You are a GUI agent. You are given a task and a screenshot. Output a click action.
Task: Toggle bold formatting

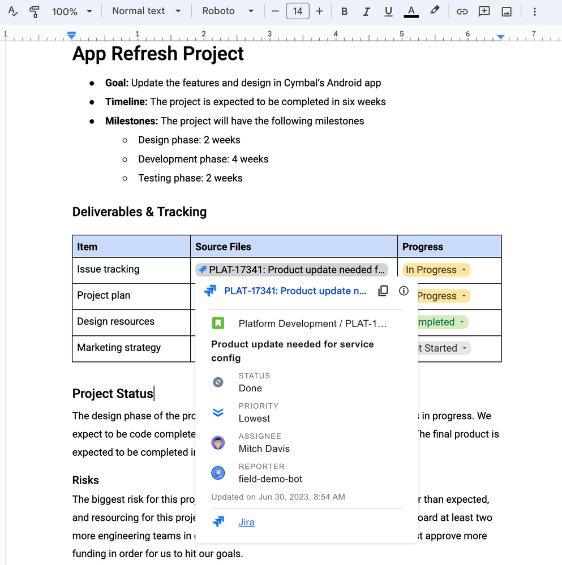pyautogui.click(x=344, y=11)
